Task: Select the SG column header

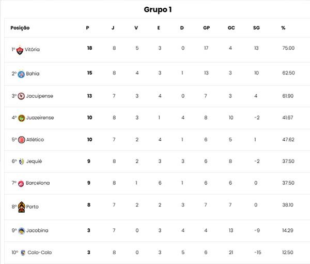Action: 256,28
